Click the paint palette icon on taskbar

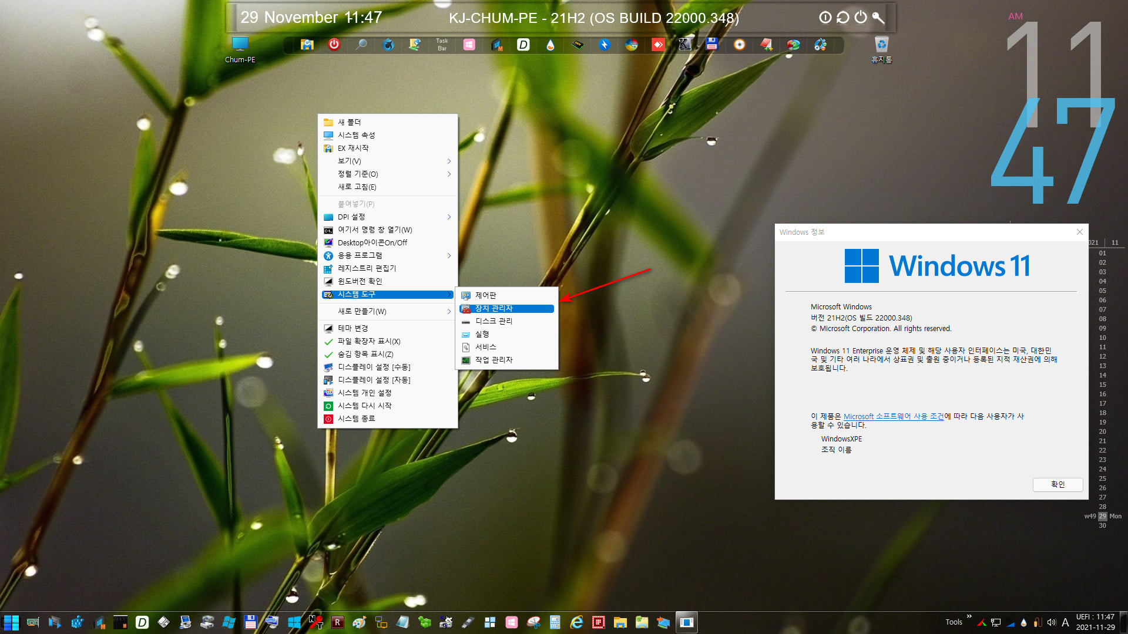pyautogui.click(x=359, y=622)
